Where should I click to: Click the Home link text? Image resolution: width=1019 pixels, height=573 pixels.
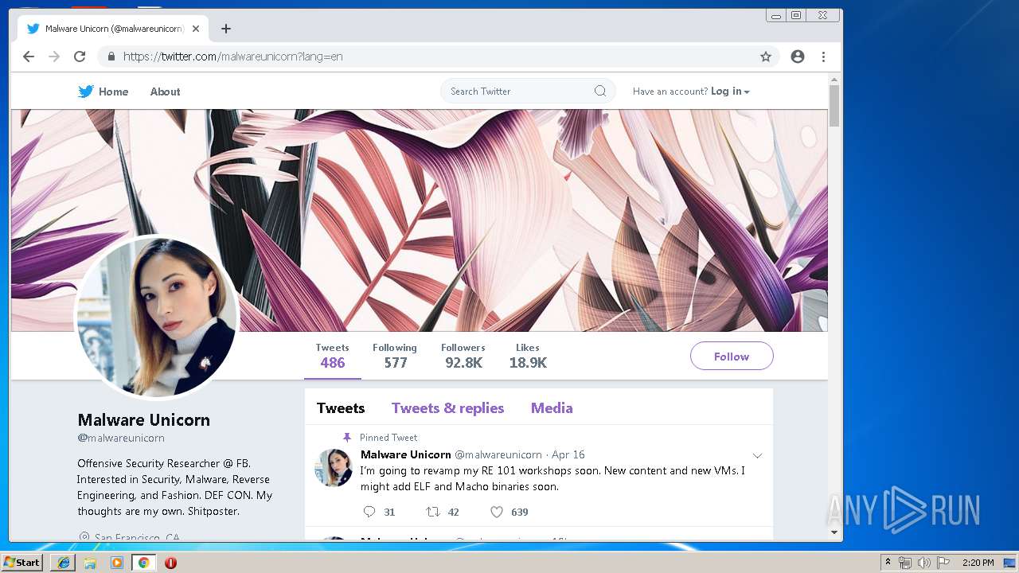113,92
